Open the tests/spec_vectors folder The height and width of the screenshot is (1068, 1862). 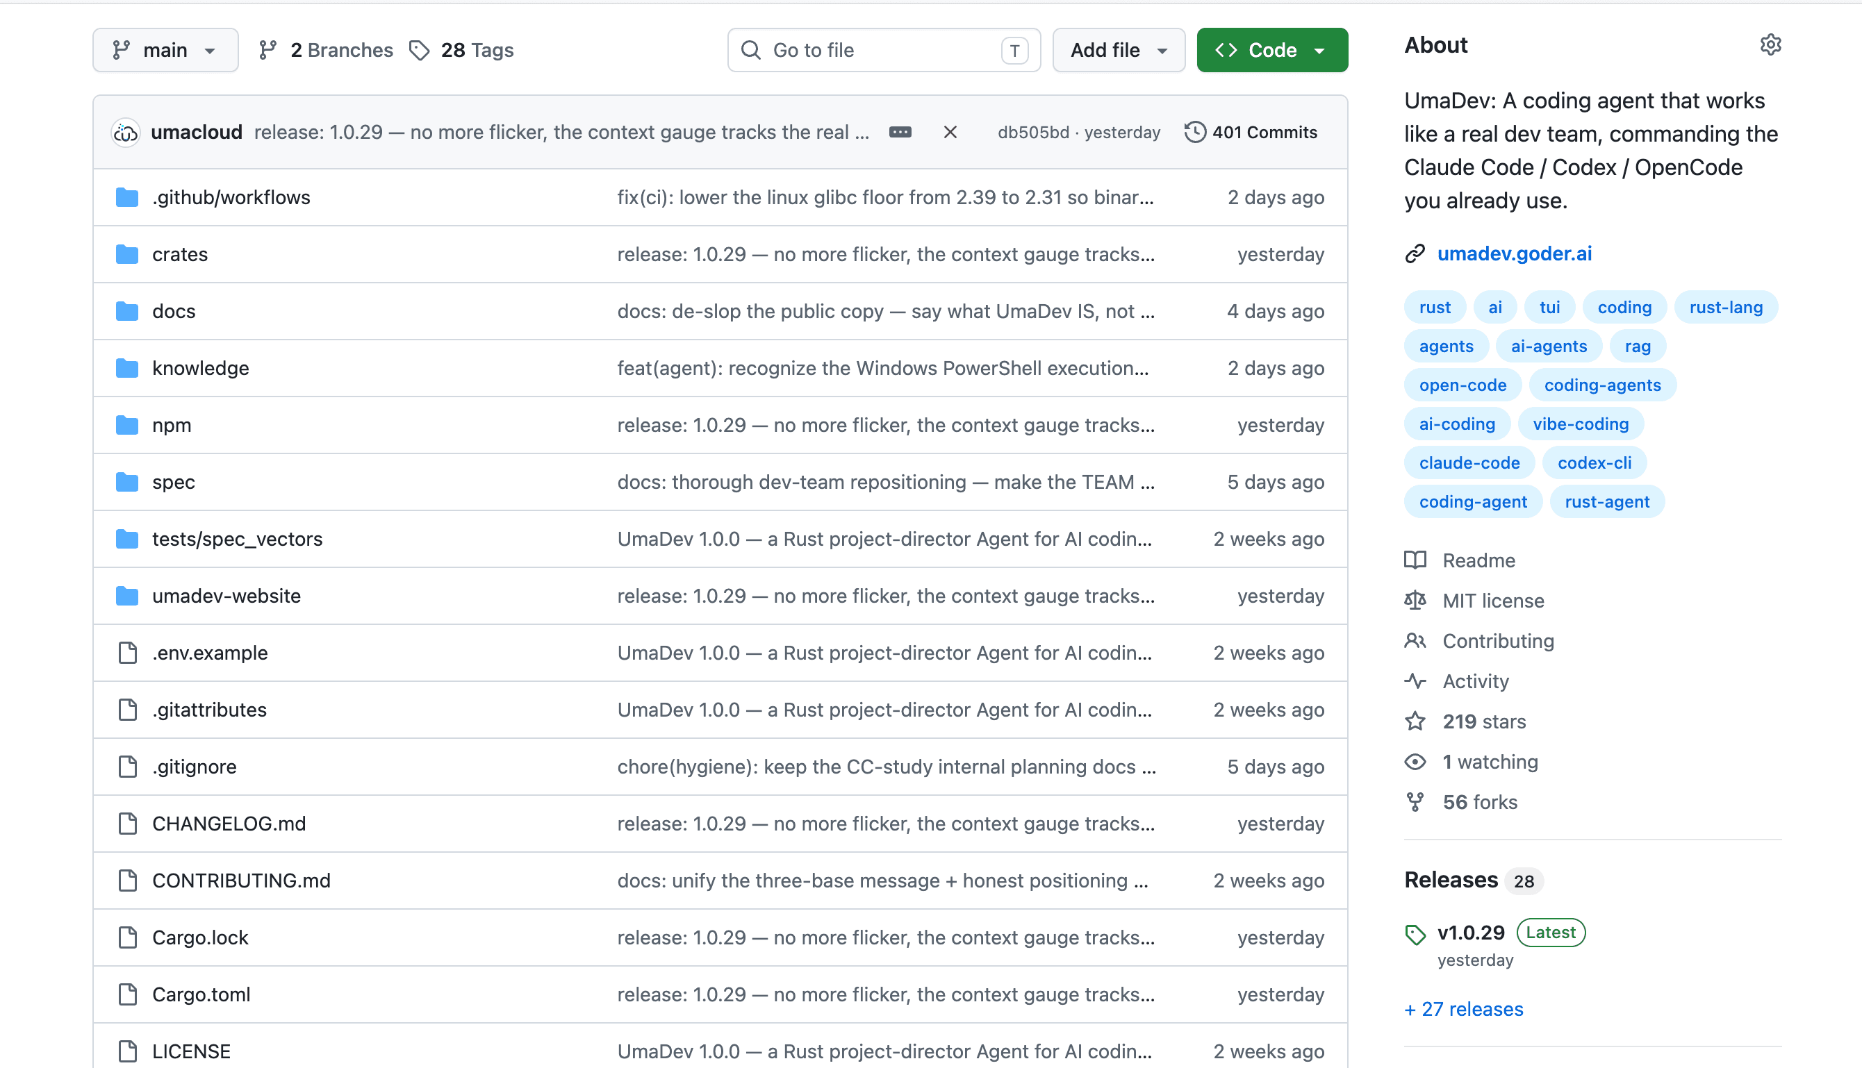coord(237,539)
